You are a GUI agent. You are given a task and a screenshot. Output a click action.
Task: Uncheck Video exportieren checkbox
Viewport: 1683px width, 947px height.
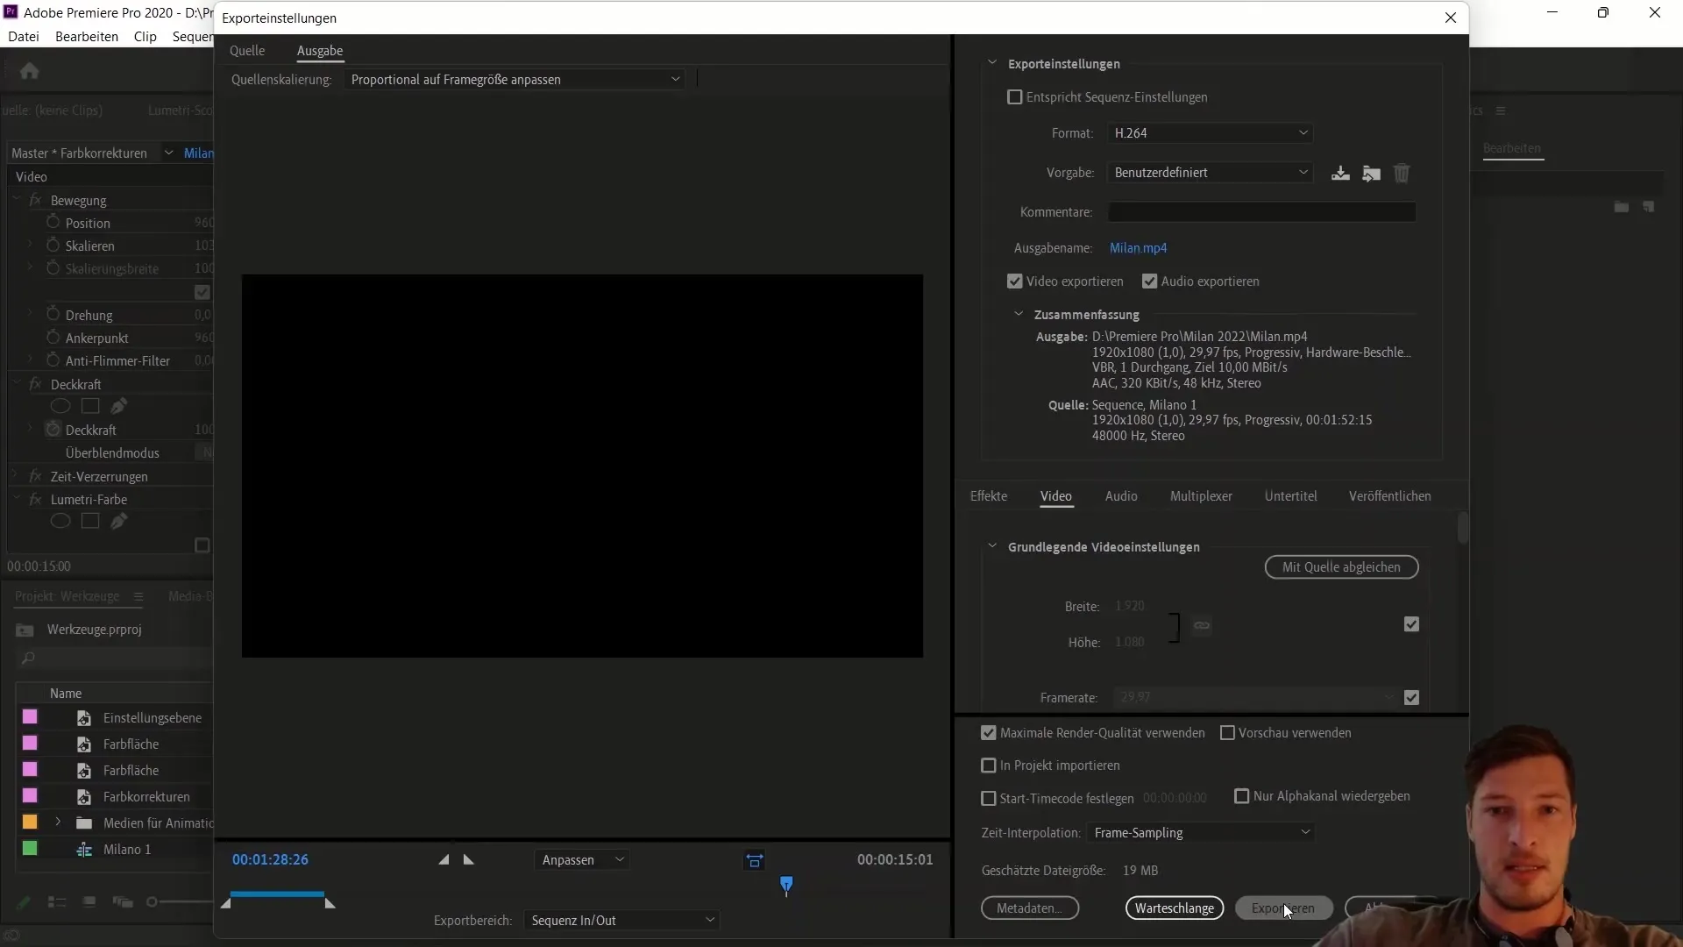[x=1015, y=281]
